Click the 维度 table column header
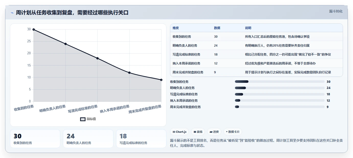The height and width of the screenshot is (158, 353). click(x=176, y=28)
